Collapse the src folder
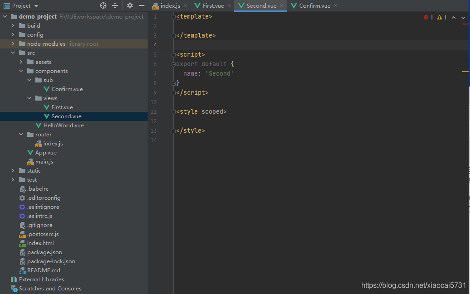The image size is (470, 294). [13, 53]
